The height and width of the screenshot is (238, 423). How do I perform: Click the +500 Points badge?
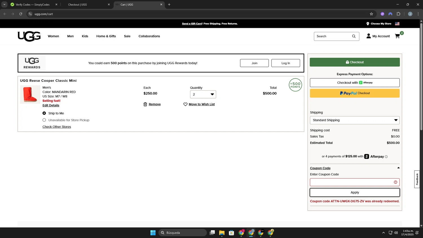[295, 85]
